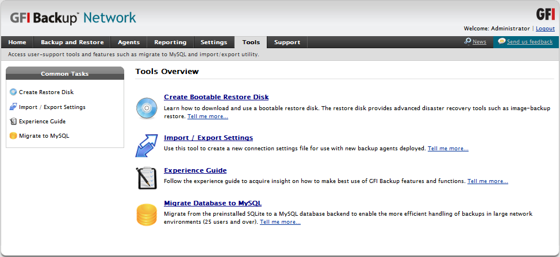Viewport: 560px width, 257px height.
Task: Select Create Restore Disk text in Common Tasks
Action: tap(47, 92)
